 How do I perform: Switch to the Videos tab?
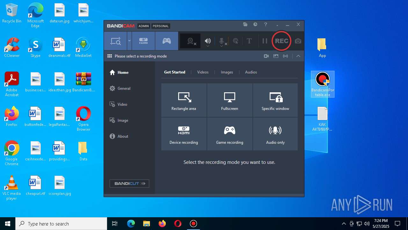(x=203, y=72)
